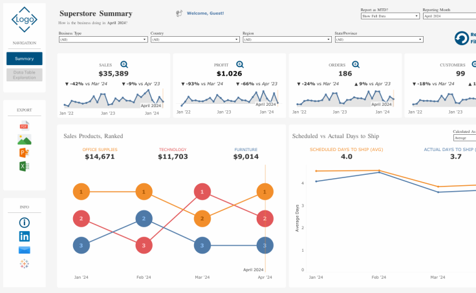Click the Logo in the sidebar
This screenshot has width=476, height=293.
[x=25, y=19]
